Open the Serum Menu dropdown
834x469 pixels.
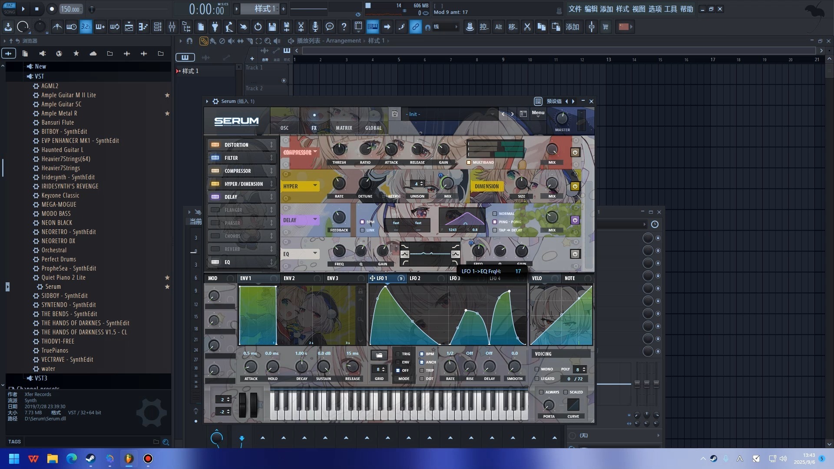(x=538, y=113)
